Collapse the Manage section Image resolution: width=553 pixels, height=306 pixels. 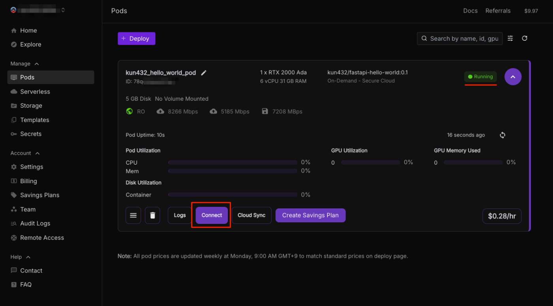point(24,64)
